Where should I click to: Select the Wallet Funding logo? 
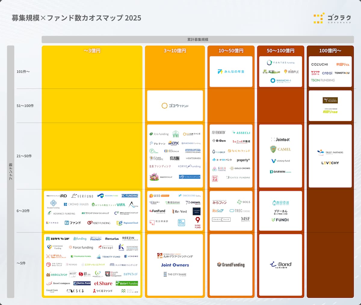pos(127,283)
